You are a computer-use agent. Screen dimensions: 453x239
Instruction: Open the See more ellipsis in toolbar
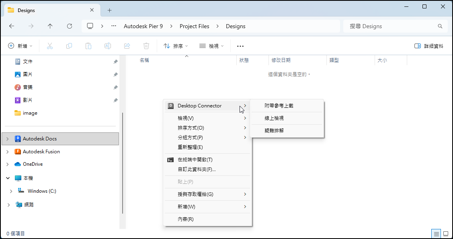(x=240, y=46)
